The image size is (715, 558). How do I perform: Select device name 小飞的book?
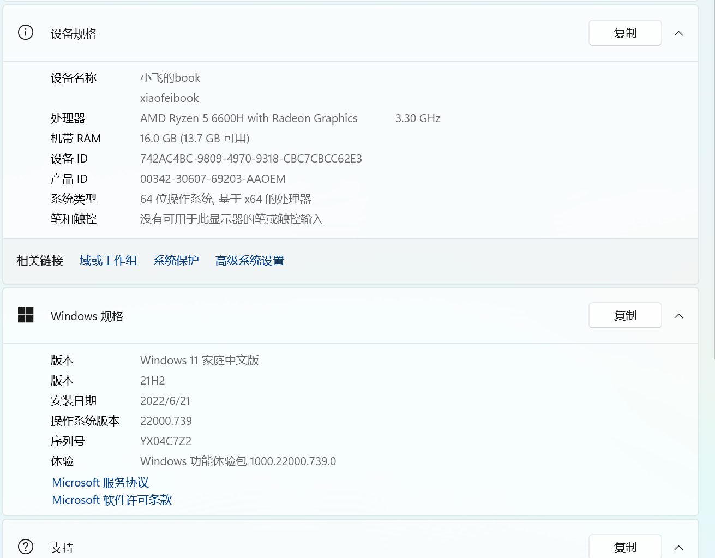point(170,78)
